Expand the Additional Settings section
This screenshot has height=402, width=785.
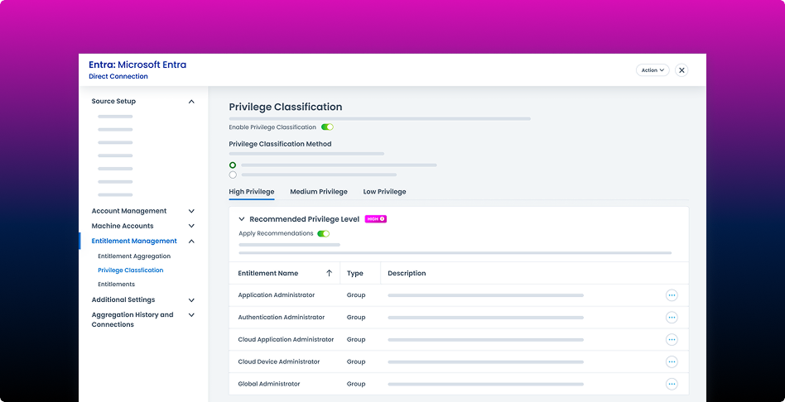tap(191, 300)
